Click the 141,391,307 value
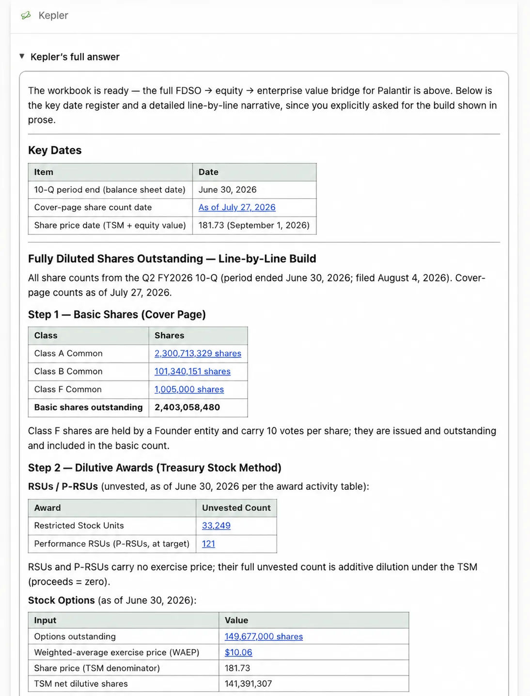Viewport: 530px width, 696px height. tap(249, 684)
